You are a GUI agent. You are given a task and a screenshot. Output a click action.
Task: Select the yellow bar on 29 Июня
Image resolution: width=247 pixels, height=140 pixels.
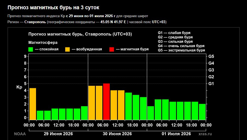click(x=33, y=104)
